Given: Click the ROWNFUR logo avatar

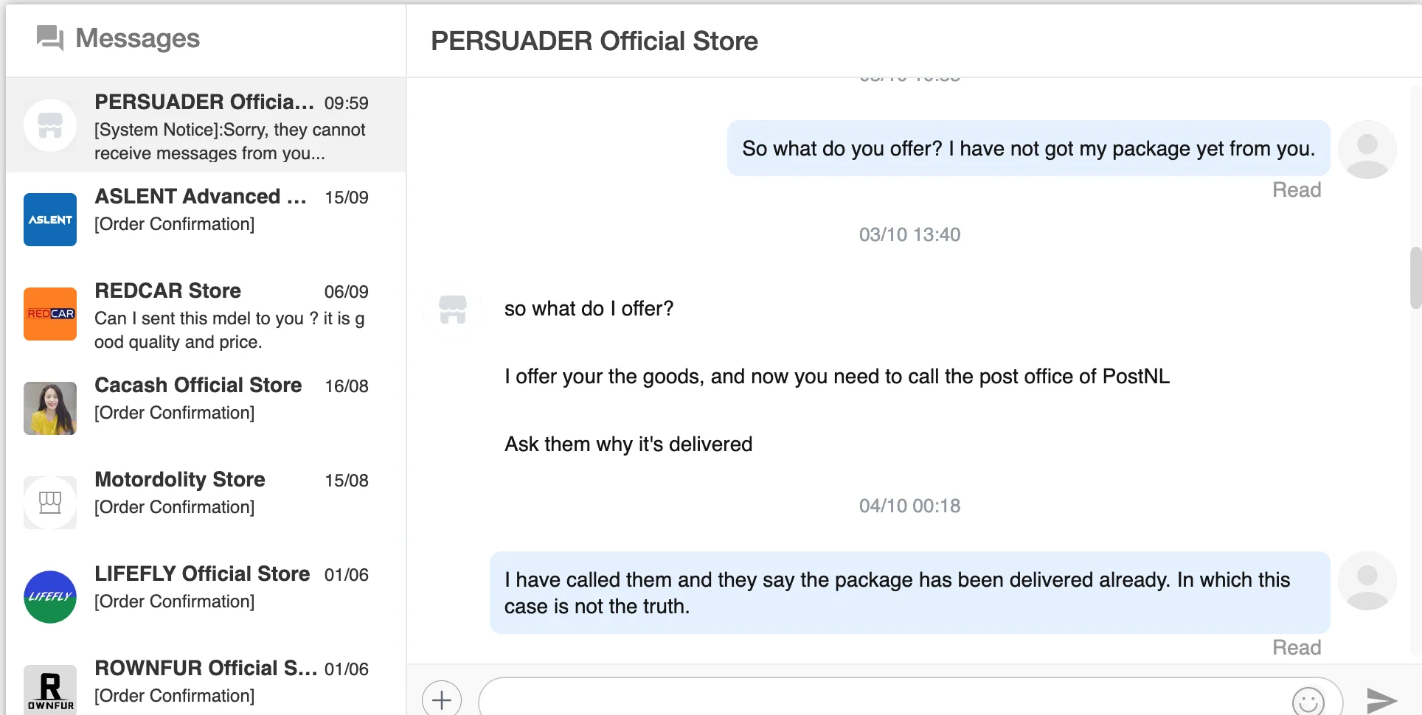Looking at the screenshot, I should 50,689.
